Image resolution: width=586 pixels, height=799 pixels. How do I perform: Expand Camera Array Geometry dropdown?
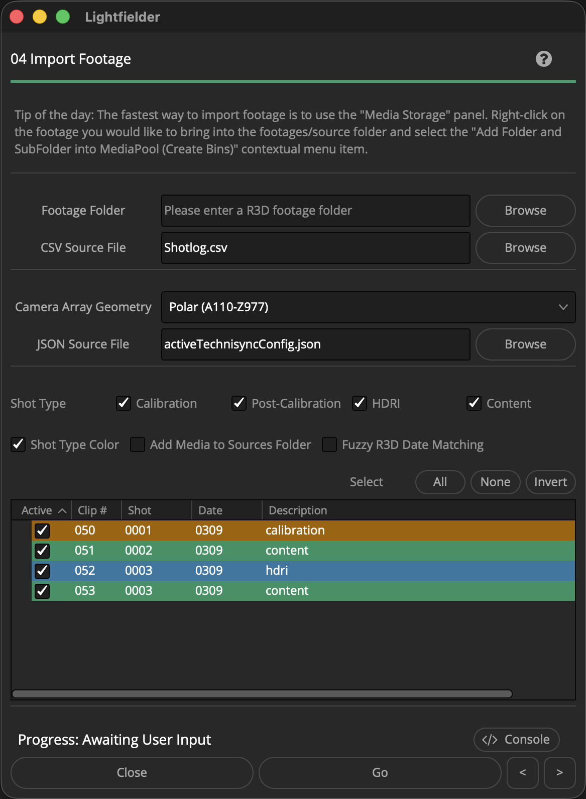[x=368, y=307]
